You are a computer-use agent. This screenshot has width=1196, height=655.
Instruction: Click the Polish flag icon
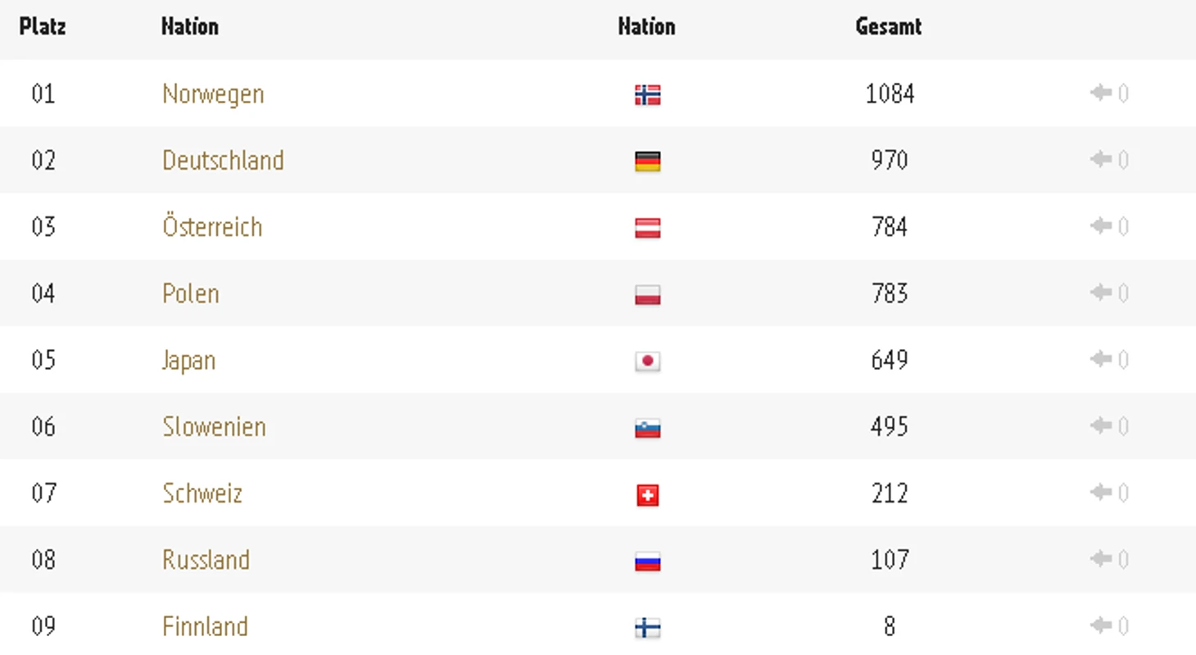(647, 295)
